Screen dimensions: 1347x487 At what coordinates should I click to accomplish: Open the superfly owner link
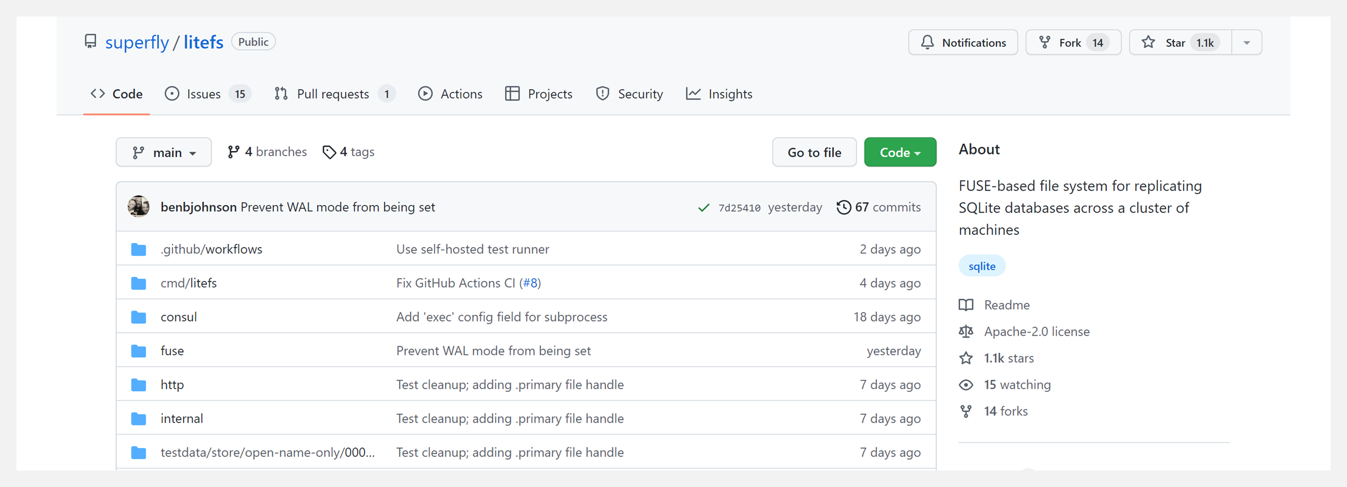(x=137, y=42)
